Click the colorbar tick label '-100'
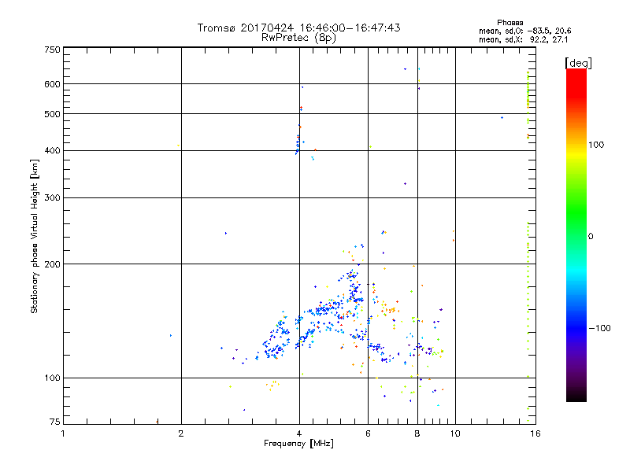Image resolution: width=630 pixels, height=472 pixels. point(599,328)
